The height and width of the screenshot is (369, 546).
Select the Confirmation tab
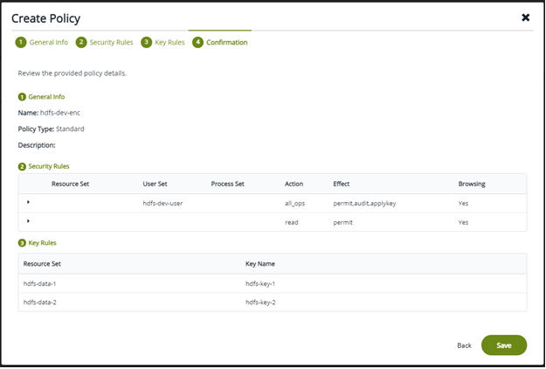[x=226, y=42]
